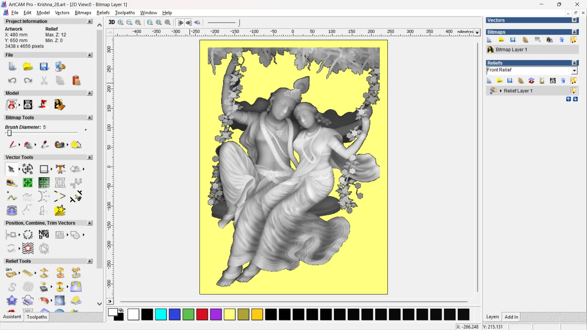
Task: Toggle all bitmap layers visibility lightbulb
Action: coord(574,40)
